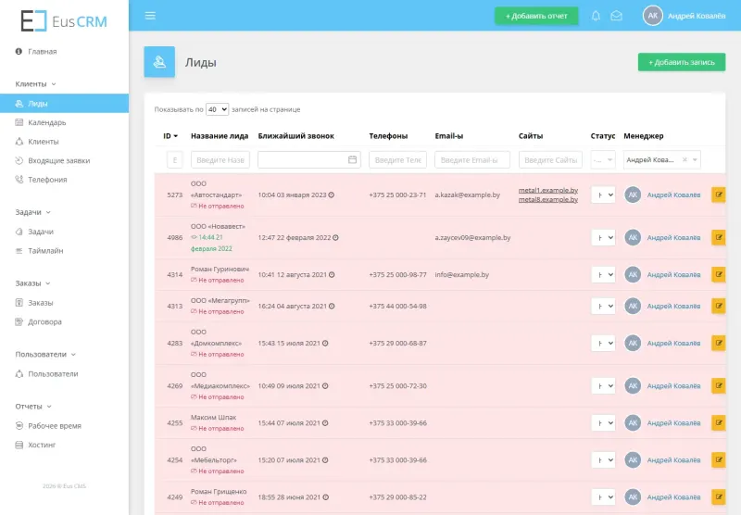Open Андрей Ковалёв link in row 4255

pos(673,423)
